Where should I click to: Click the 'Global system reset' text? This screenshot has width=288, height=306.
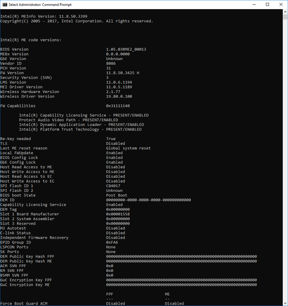coord(128,148)
